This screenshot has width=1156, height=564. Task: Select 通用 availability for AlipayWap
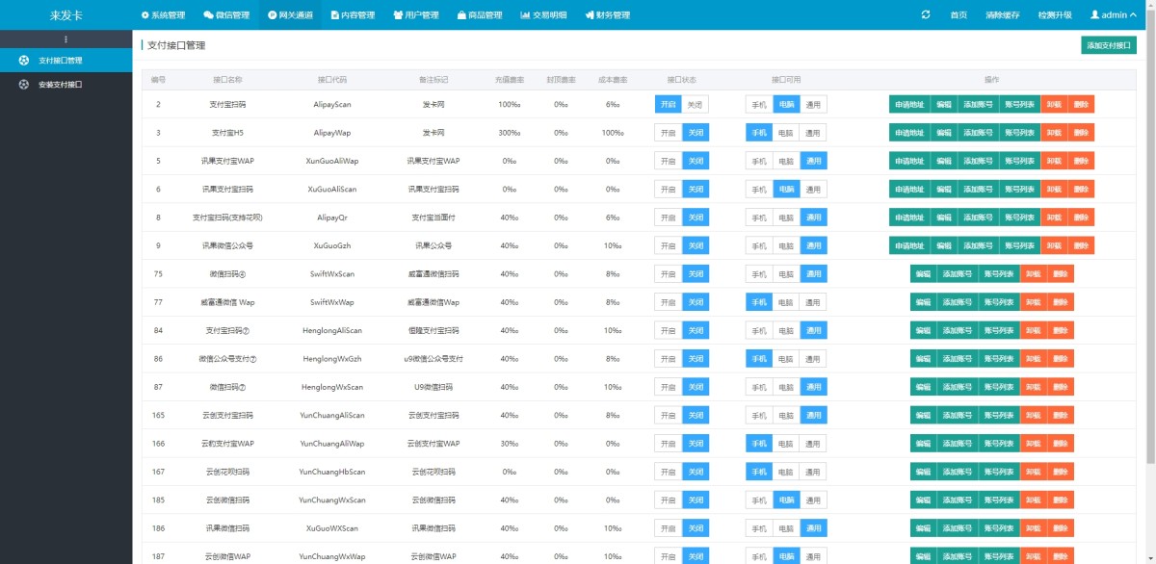click(813, 133)
